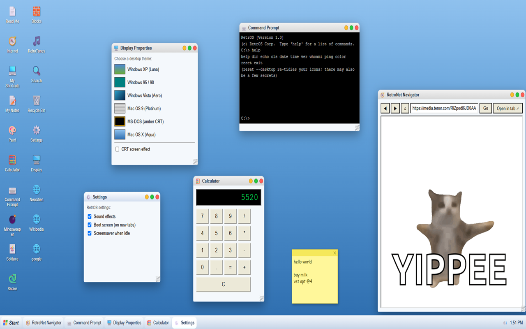The image size is (526, 329).
Task: Turn off Screensaver when idle
Action: click(x=90, y=233)
